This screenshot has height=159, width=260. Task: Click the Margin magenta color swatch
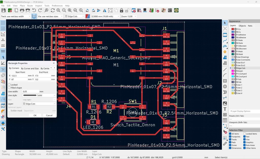[233, 71]
